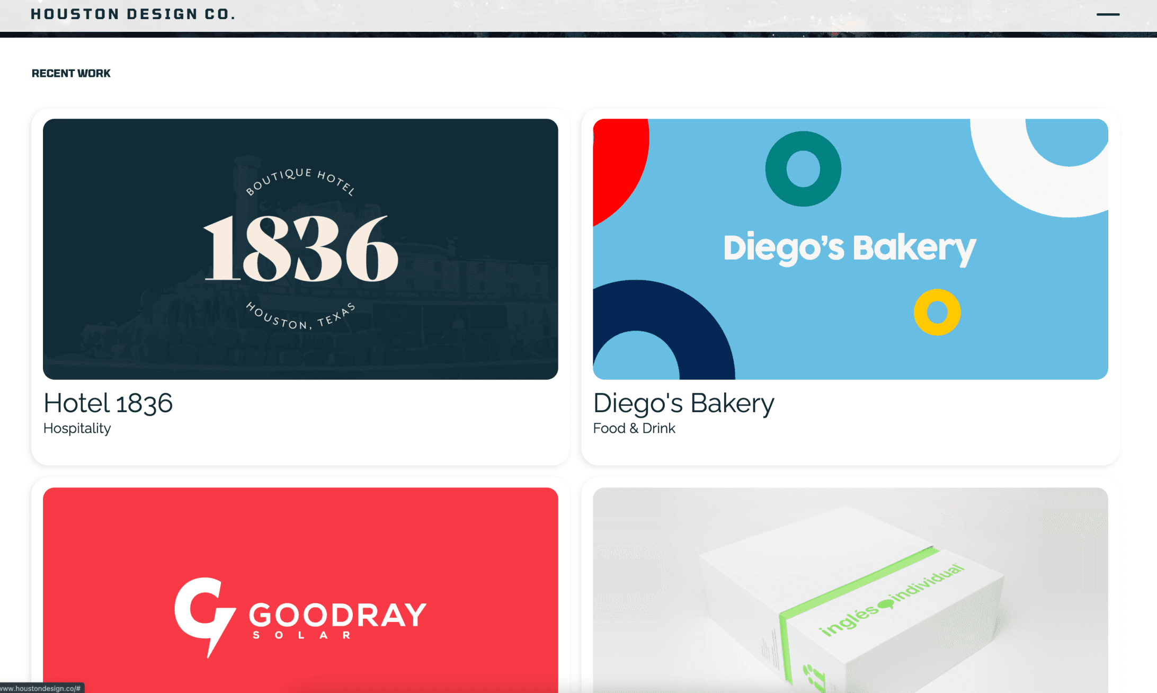The image size is (1157, 693).
Task: Click the Recent Work heading
Action: coord(71,73)
